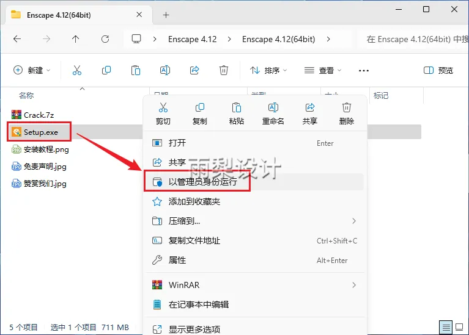Click 共享 entry below 打开

254,162
